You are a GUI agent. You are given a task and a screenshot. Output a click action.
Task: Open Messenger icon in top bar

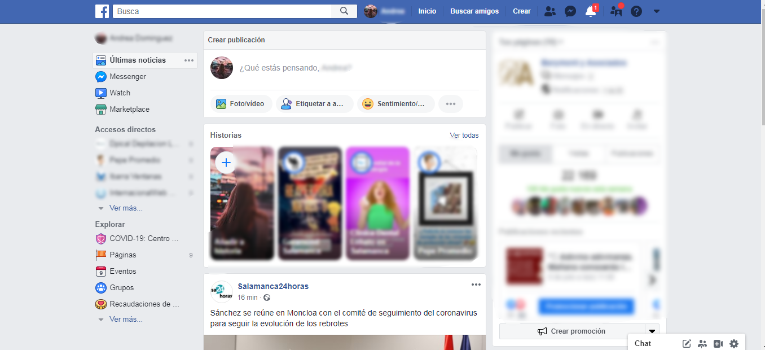click(x=570, y=11)
